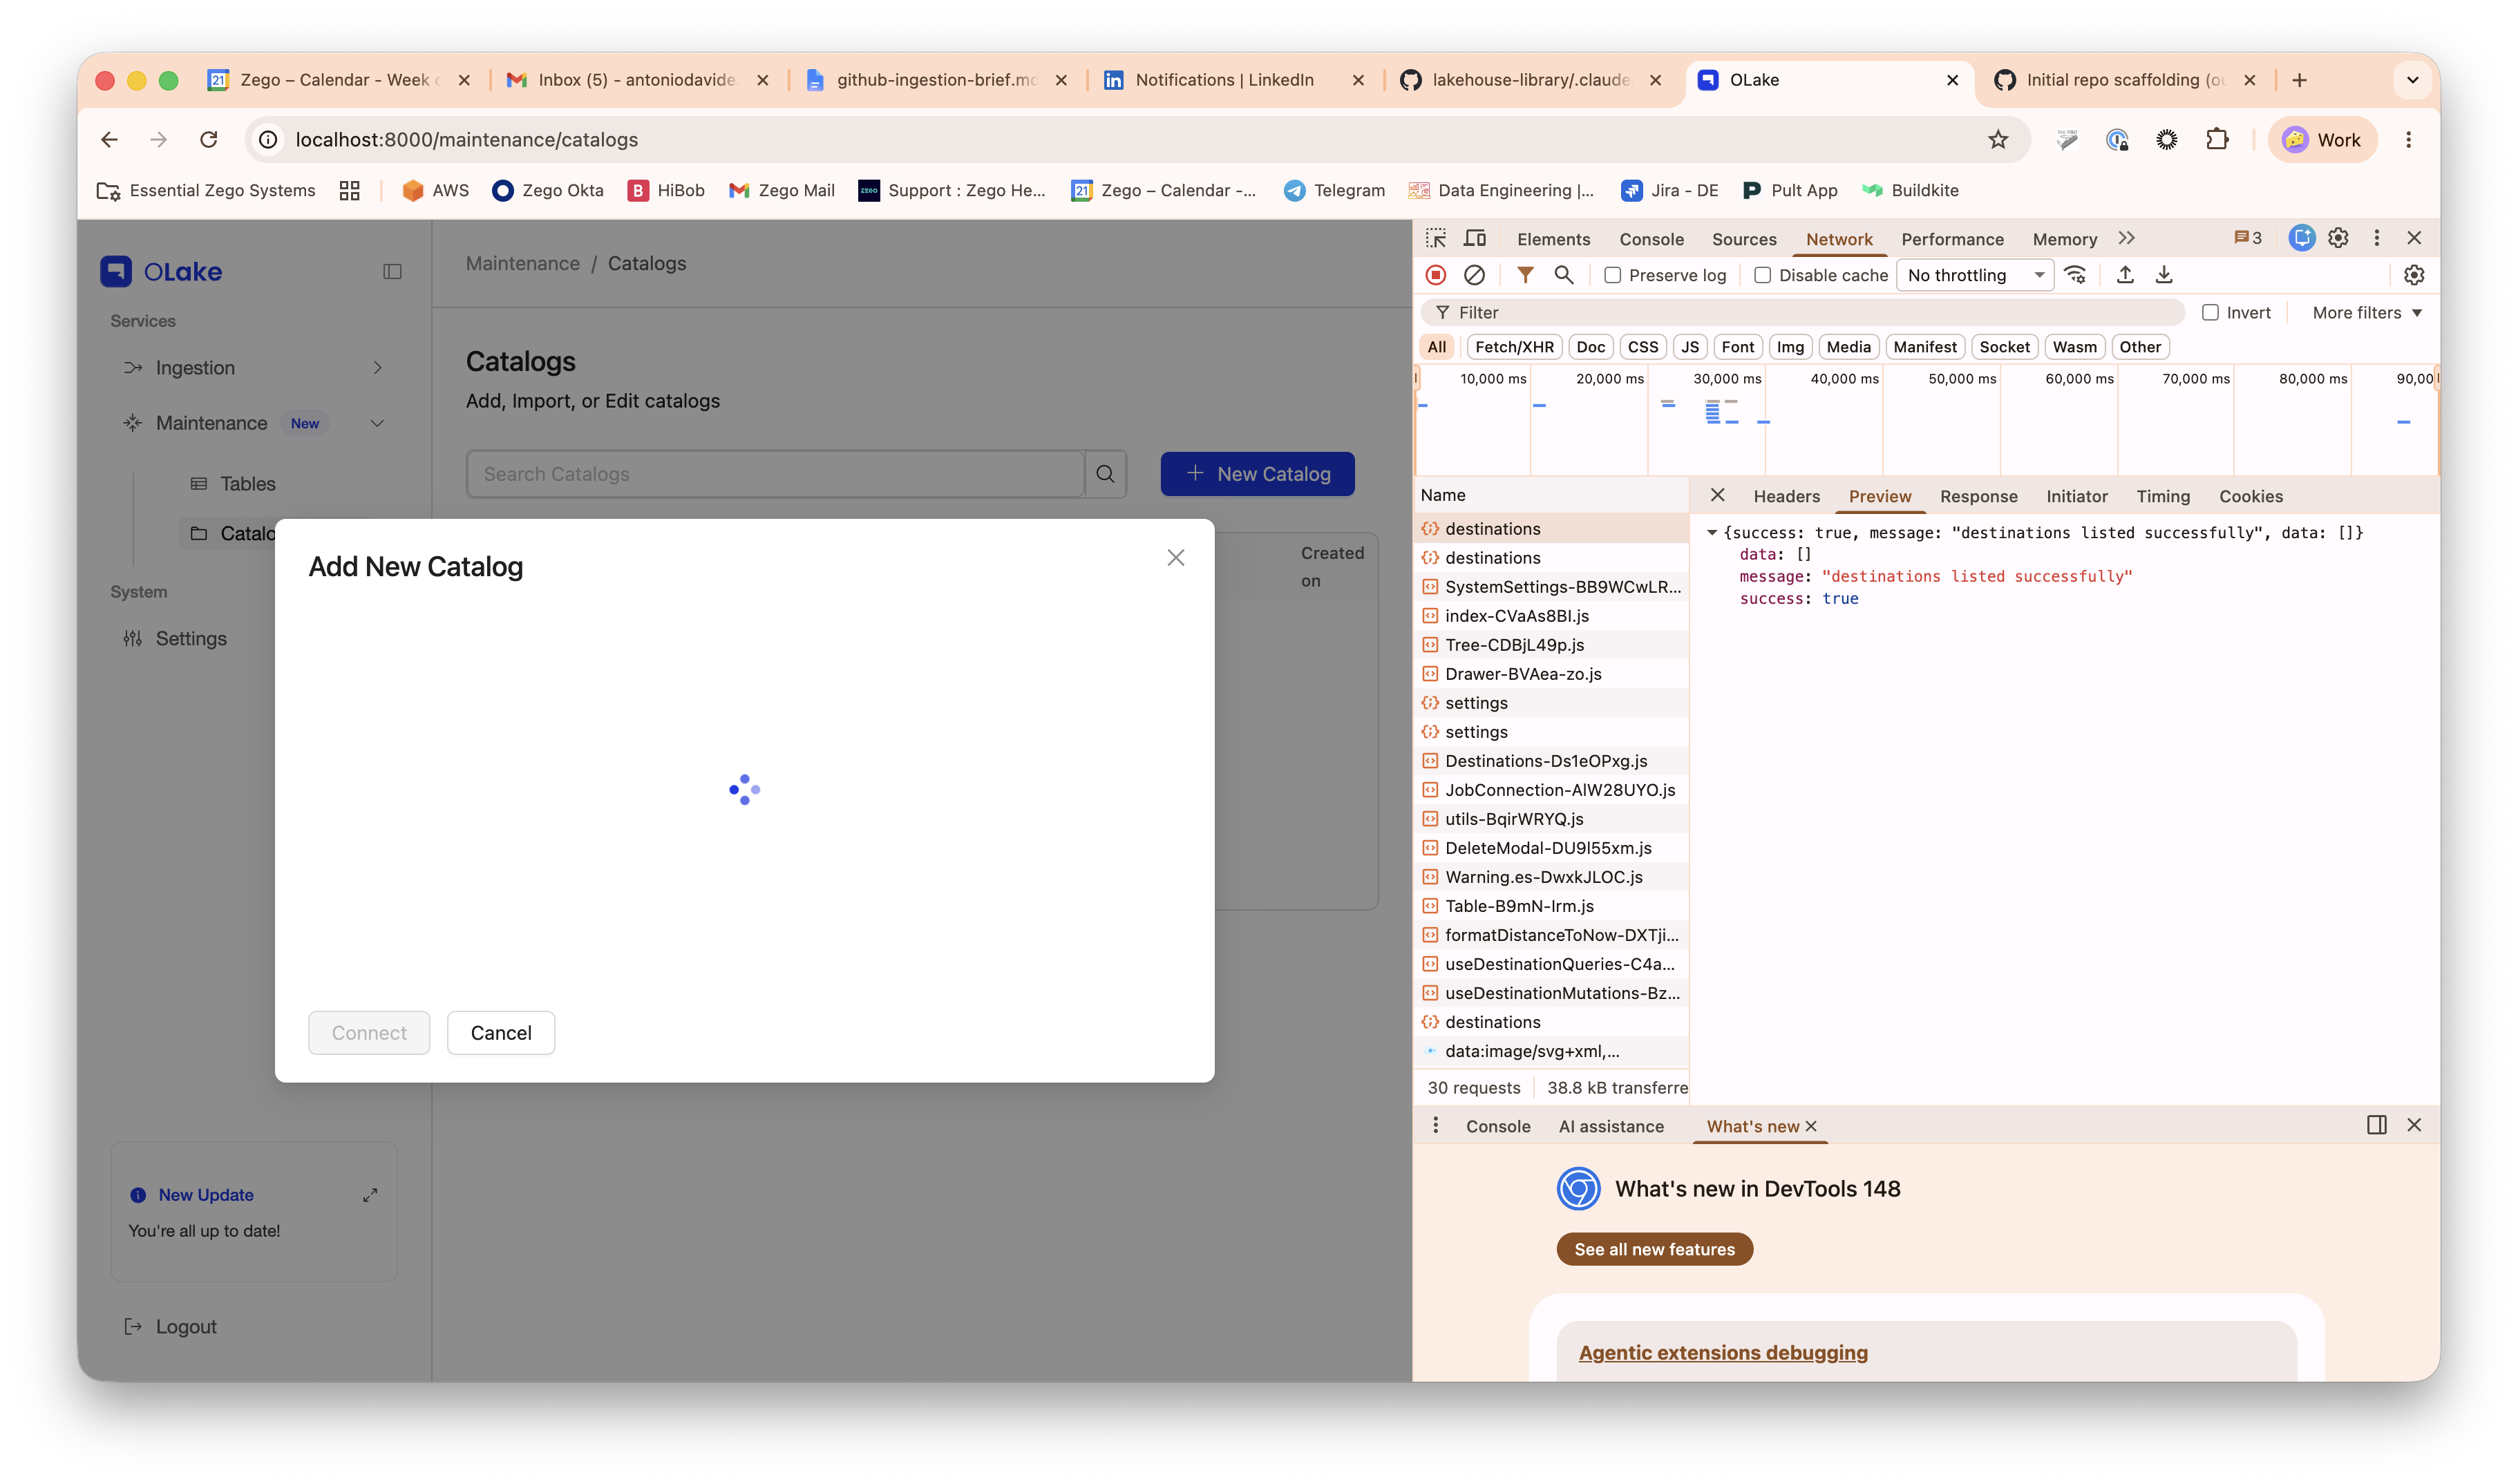Clear the network log

(1474, 275)
